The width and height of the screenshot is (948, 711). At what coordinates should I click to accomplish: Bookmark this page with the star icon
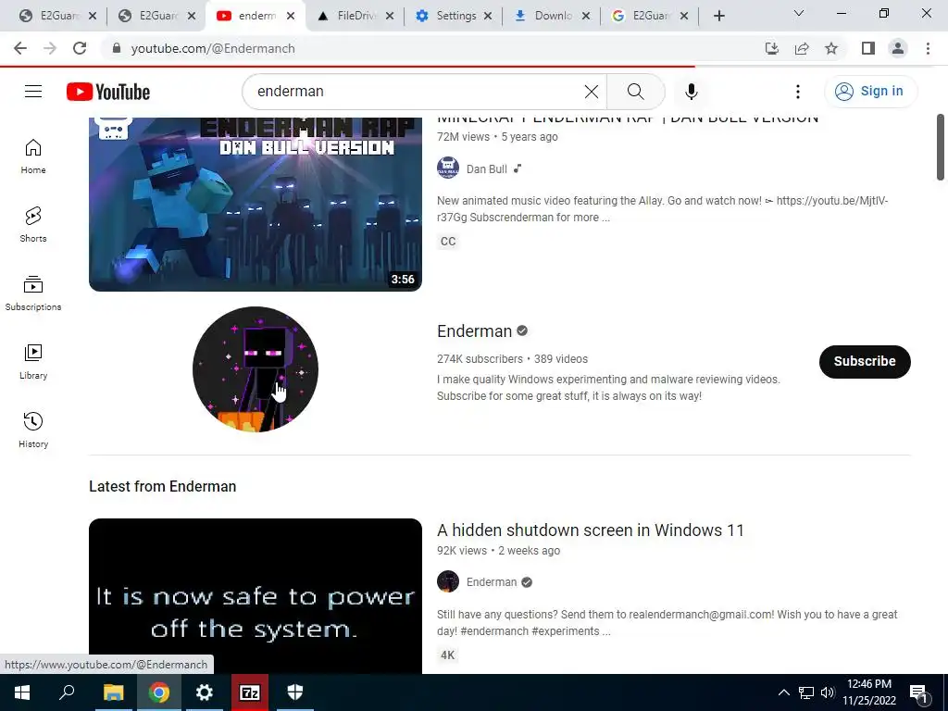[x=831, y=48]
